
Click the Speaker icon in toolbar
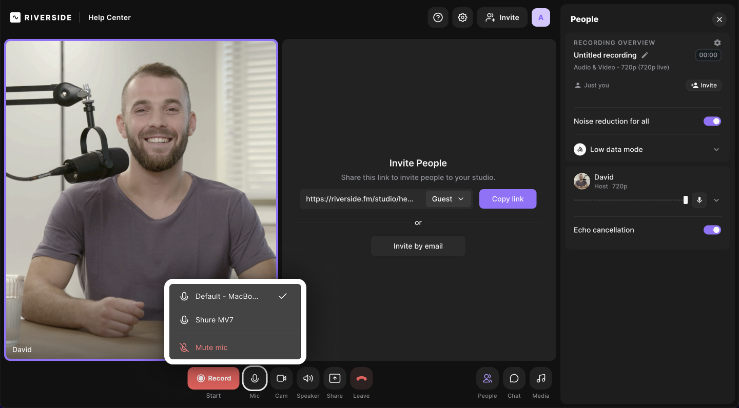click(308, 378)
